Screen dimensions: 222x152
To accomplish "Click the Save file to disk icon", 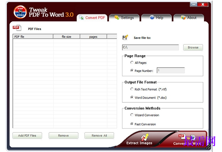I will (x=125, y=37).
